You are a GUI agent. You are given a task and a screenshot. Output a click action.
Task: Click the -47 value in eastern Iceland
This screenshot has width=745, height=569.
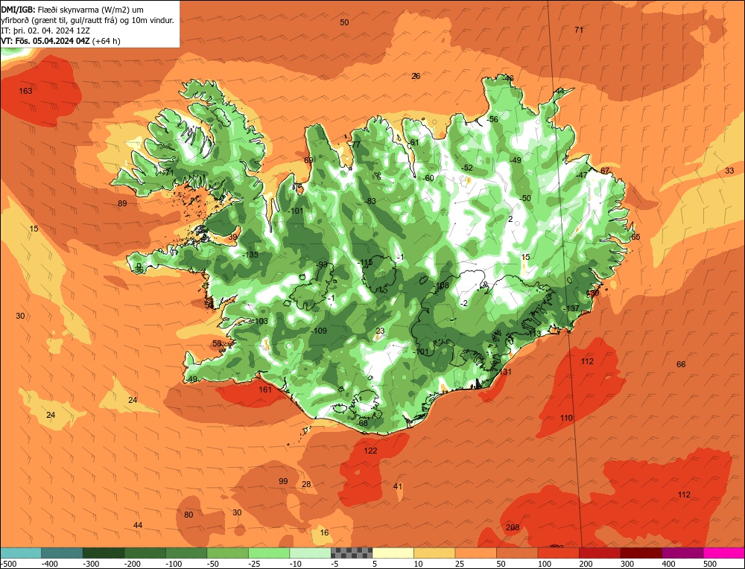pos(582,175)
